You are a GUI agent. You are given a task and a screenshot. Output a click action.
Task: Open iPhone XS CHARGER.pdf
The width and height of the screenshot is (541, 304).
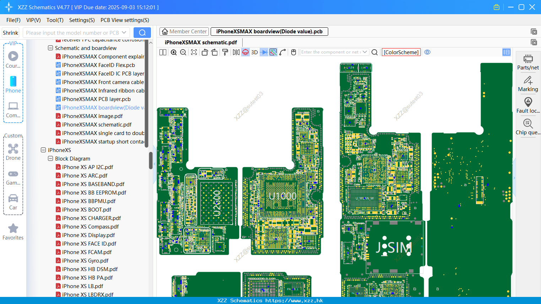pos(88,218)
